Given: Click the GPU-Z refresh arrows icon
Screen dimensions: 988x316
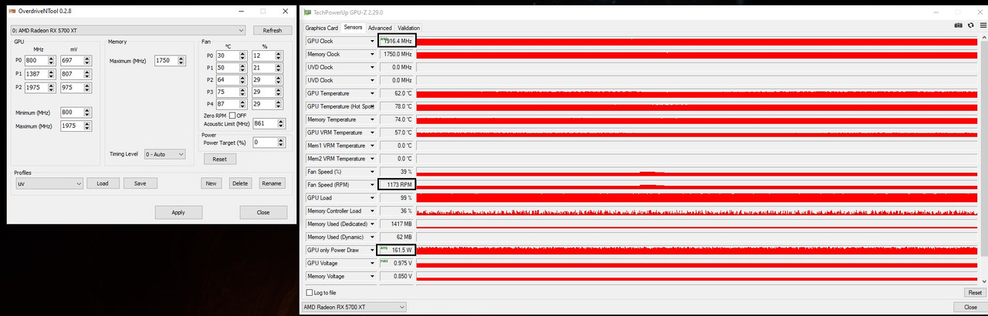Looking at the screenshot, I should [x=971, y=25].
